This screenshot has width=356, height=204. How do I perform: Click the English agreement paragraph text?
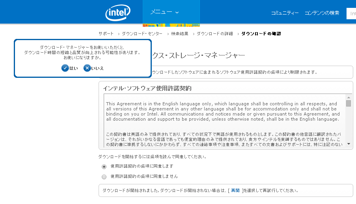[223, 111]
